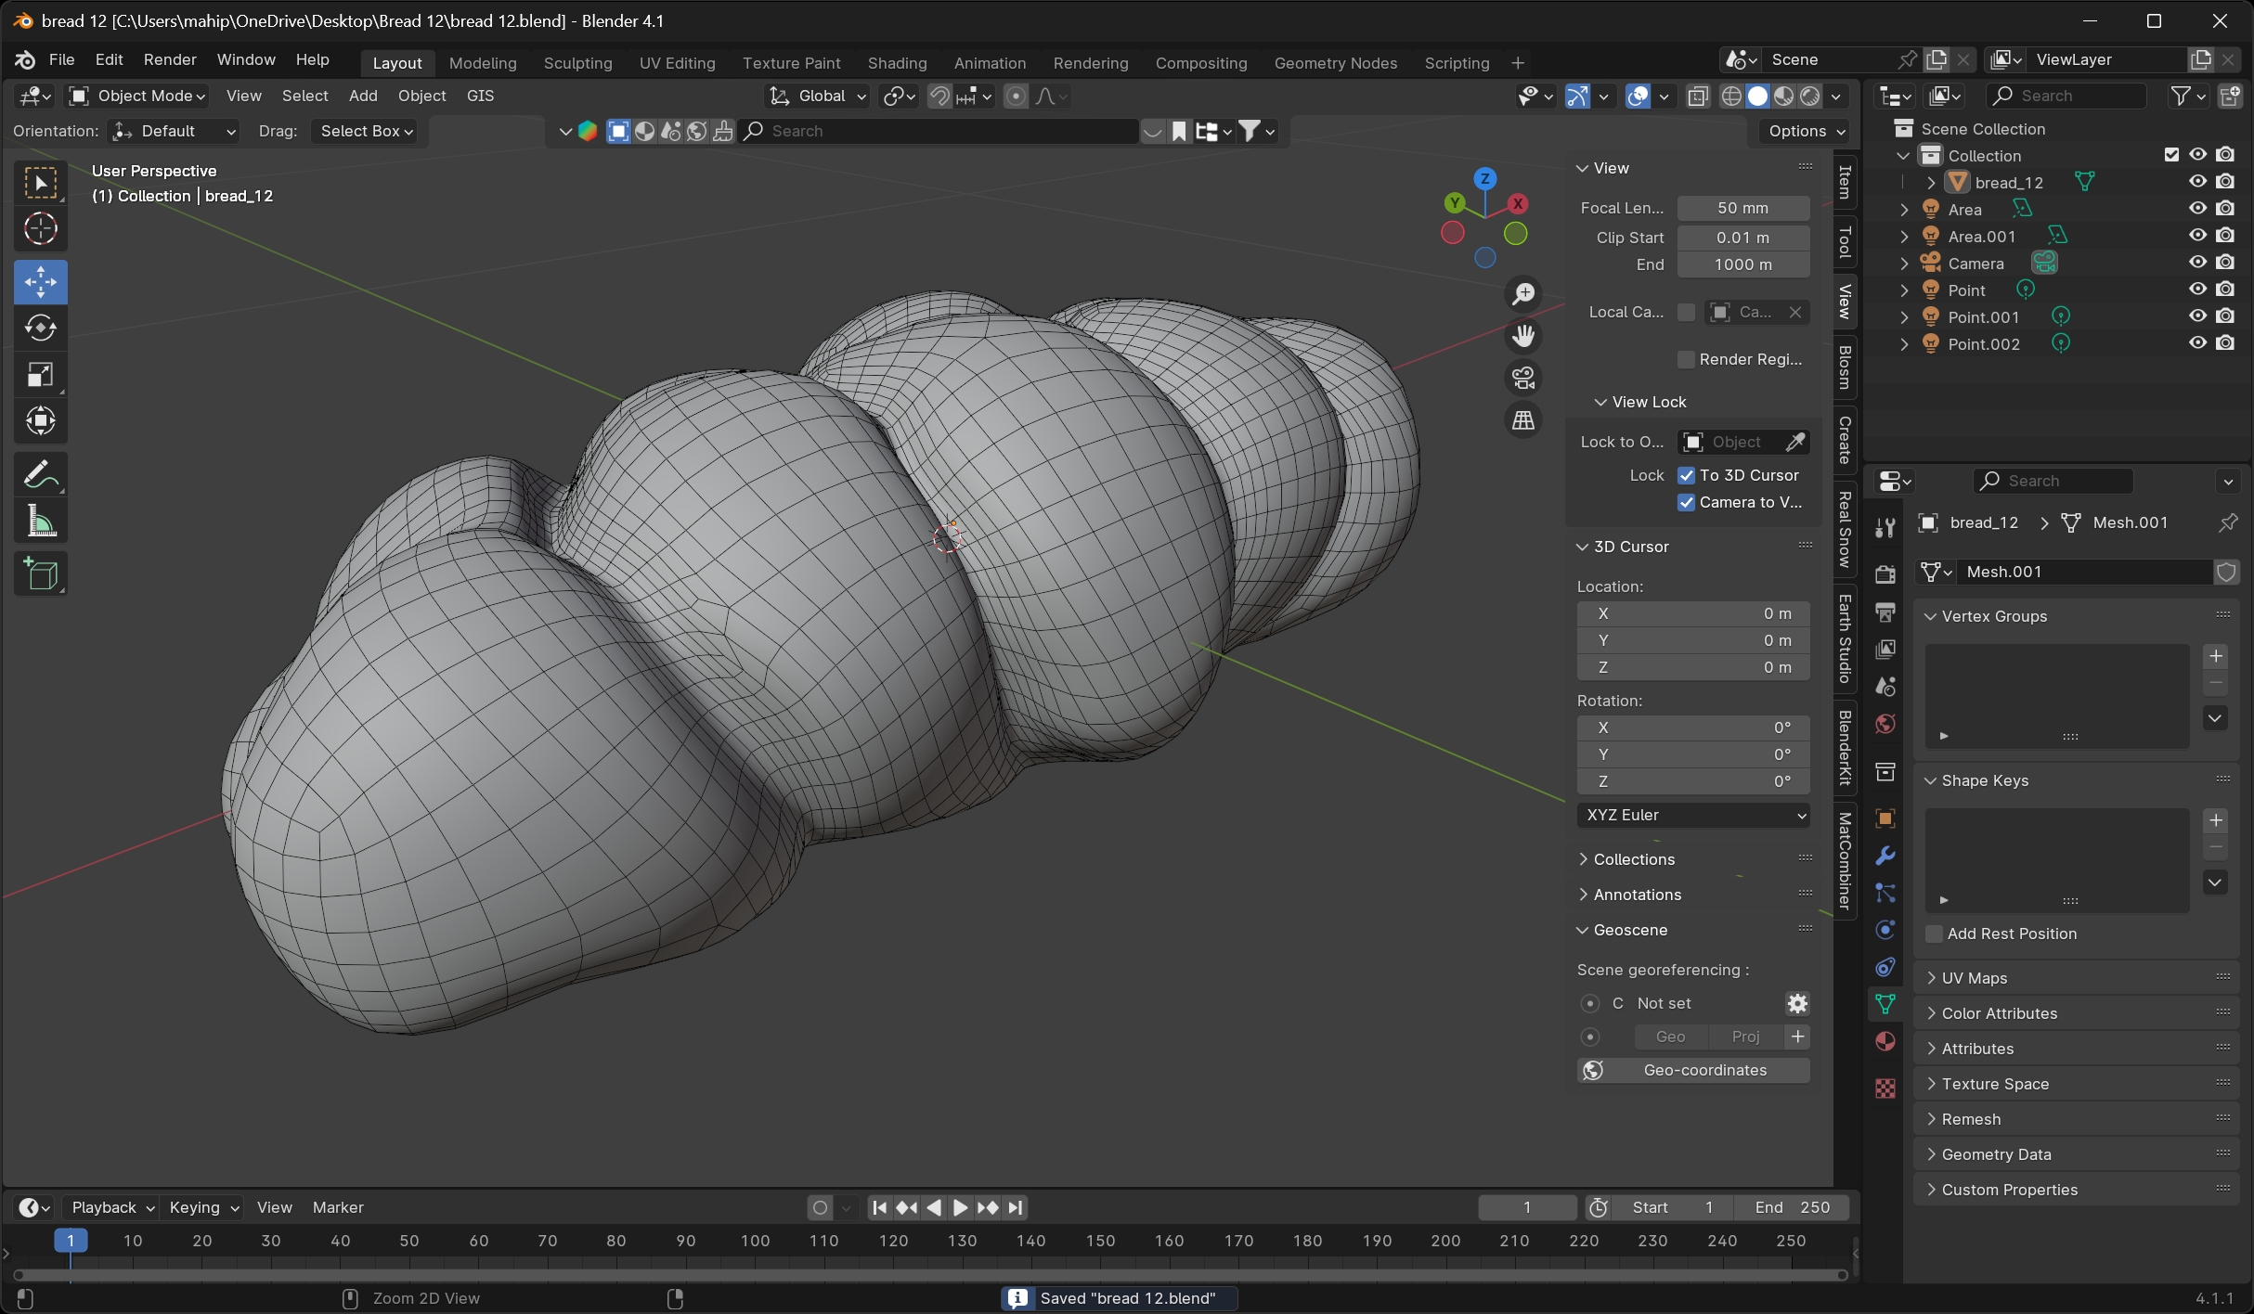Image resolution: width=2254 pixels, height=1314 pixels.
Task: Open the Object Mode dropdown
Action: (138, 96)
